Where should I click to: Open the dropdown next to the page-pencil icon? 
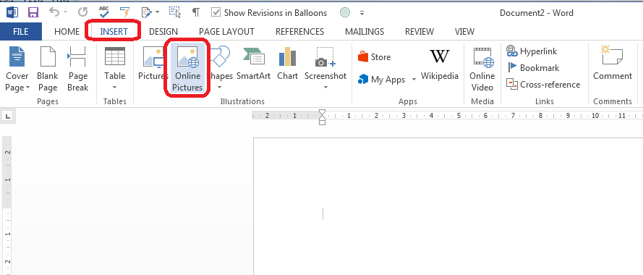click(158, 13)
